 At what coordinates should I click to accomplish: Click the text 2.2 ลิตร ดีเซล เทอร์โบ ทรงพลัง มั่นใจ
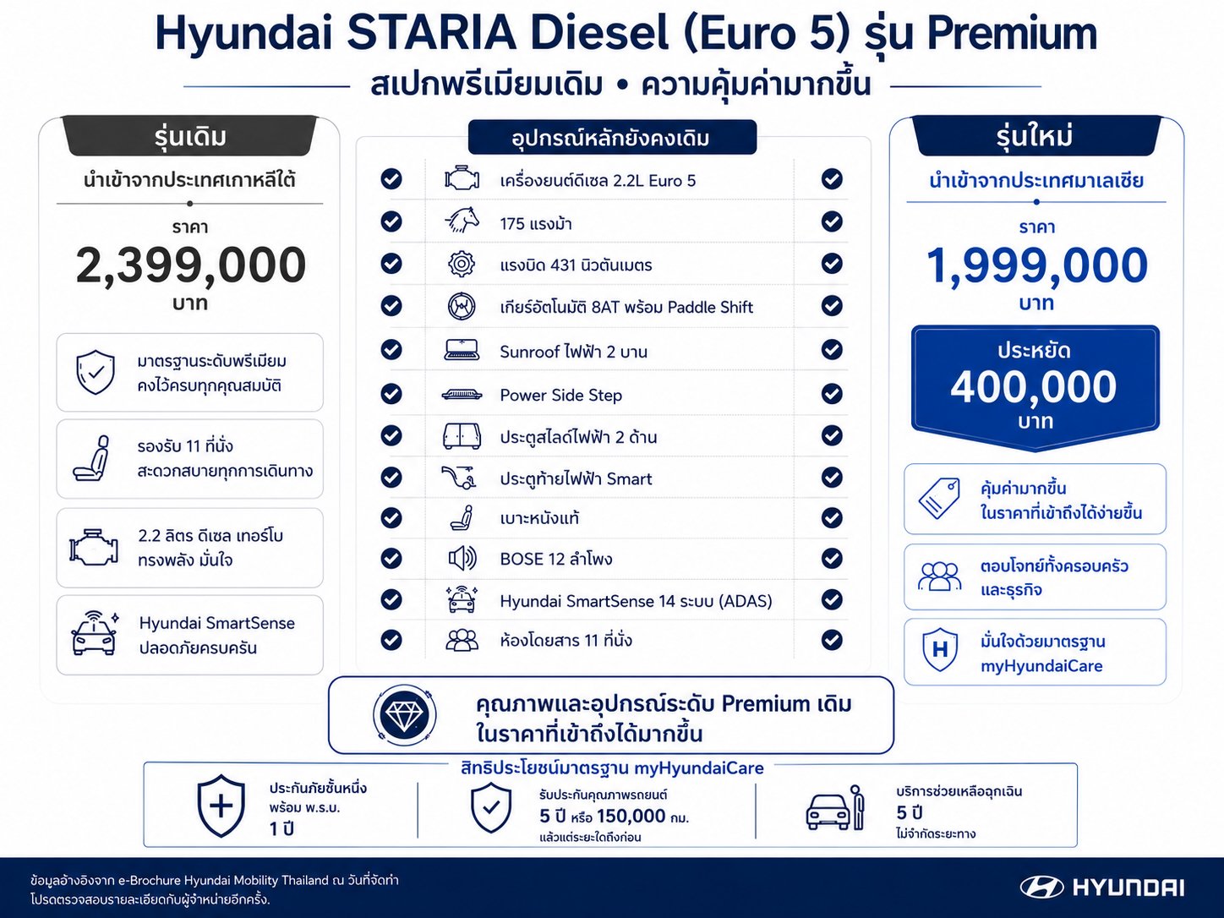tap(210, 548)
